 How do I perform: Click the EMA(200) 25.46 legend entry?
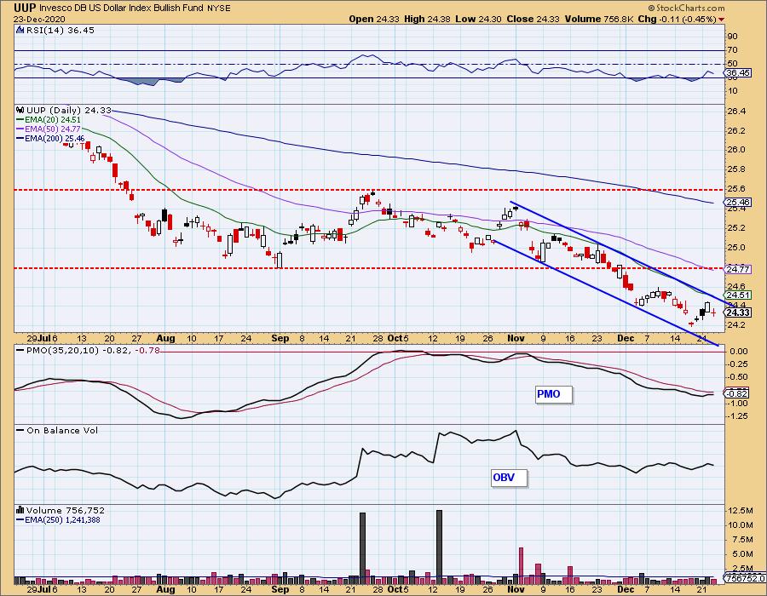coord(50,138)
